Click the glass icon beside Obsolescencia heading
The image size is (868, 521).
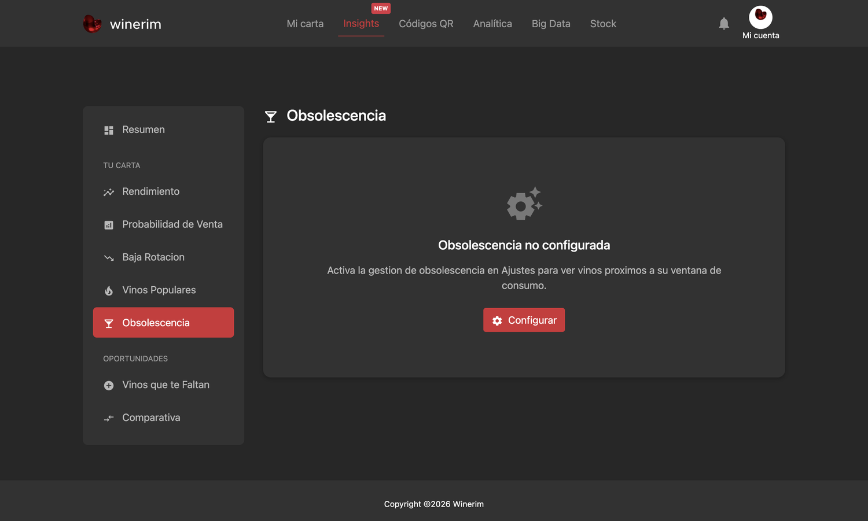271,117
